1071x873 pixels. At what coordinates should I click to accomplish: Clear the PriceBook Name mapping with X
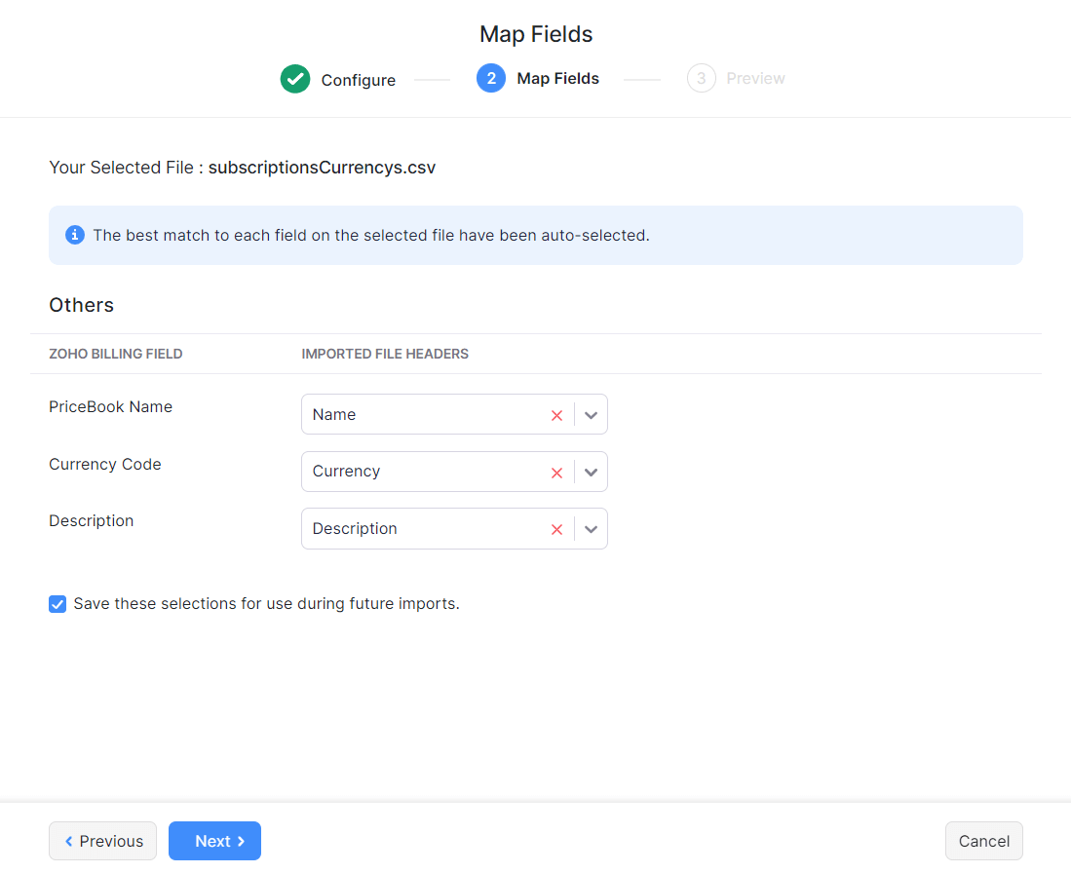coord(556,415)
